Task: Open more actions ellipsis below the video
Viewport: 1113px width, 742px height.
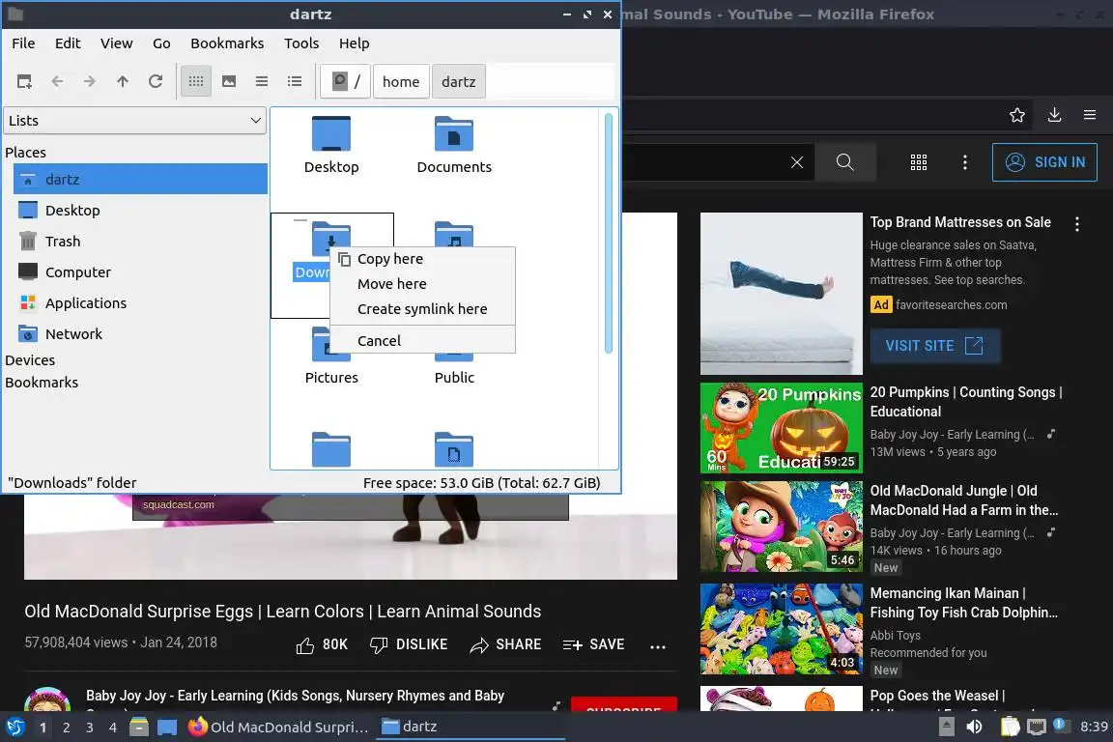Action: tap(658, 646)
